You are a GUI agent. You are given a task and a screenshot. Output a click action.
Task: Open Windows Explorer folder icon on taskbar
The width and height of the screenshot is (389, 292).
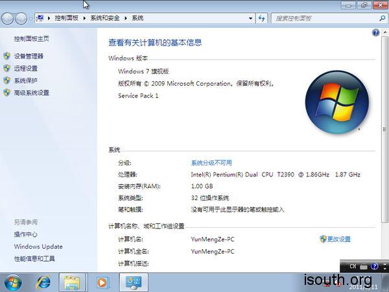73,282
